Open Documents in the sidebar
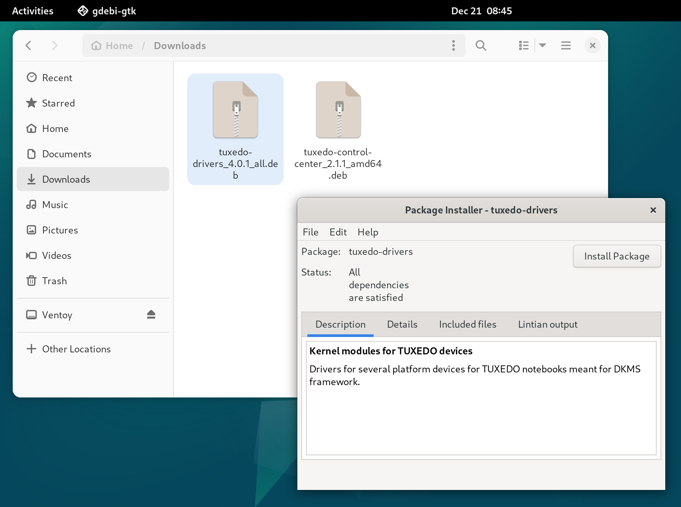The width and height of the screenshot is (681, 507). click(x=93, y=154)
